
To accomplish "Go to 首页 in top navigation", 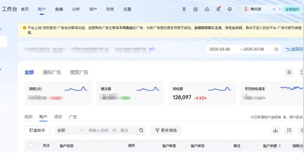I will 25,9.
